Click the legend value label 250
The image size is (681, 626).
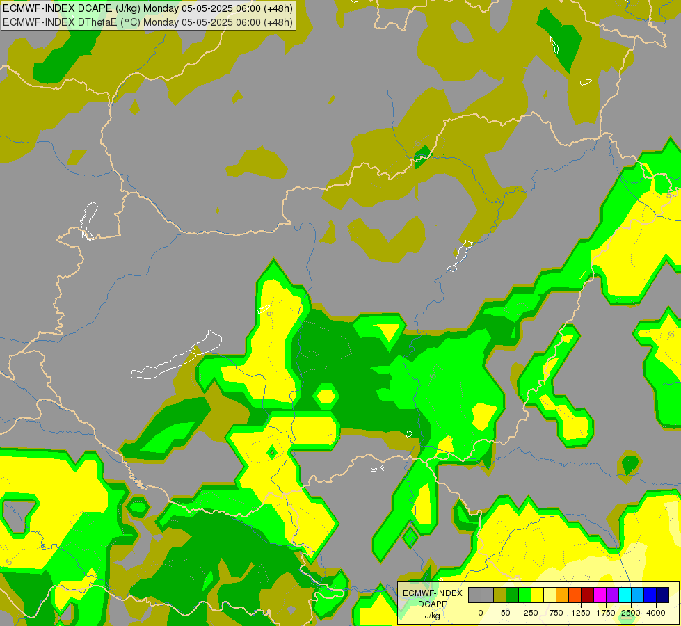[531, 613]
